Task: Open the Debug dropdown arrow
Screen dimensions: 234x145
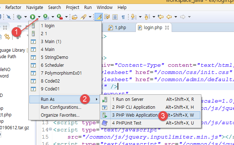Action: [25, 17]
